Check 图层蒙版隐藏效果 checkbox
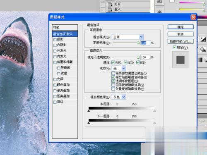Screen dimensions: 207x155 113,85
